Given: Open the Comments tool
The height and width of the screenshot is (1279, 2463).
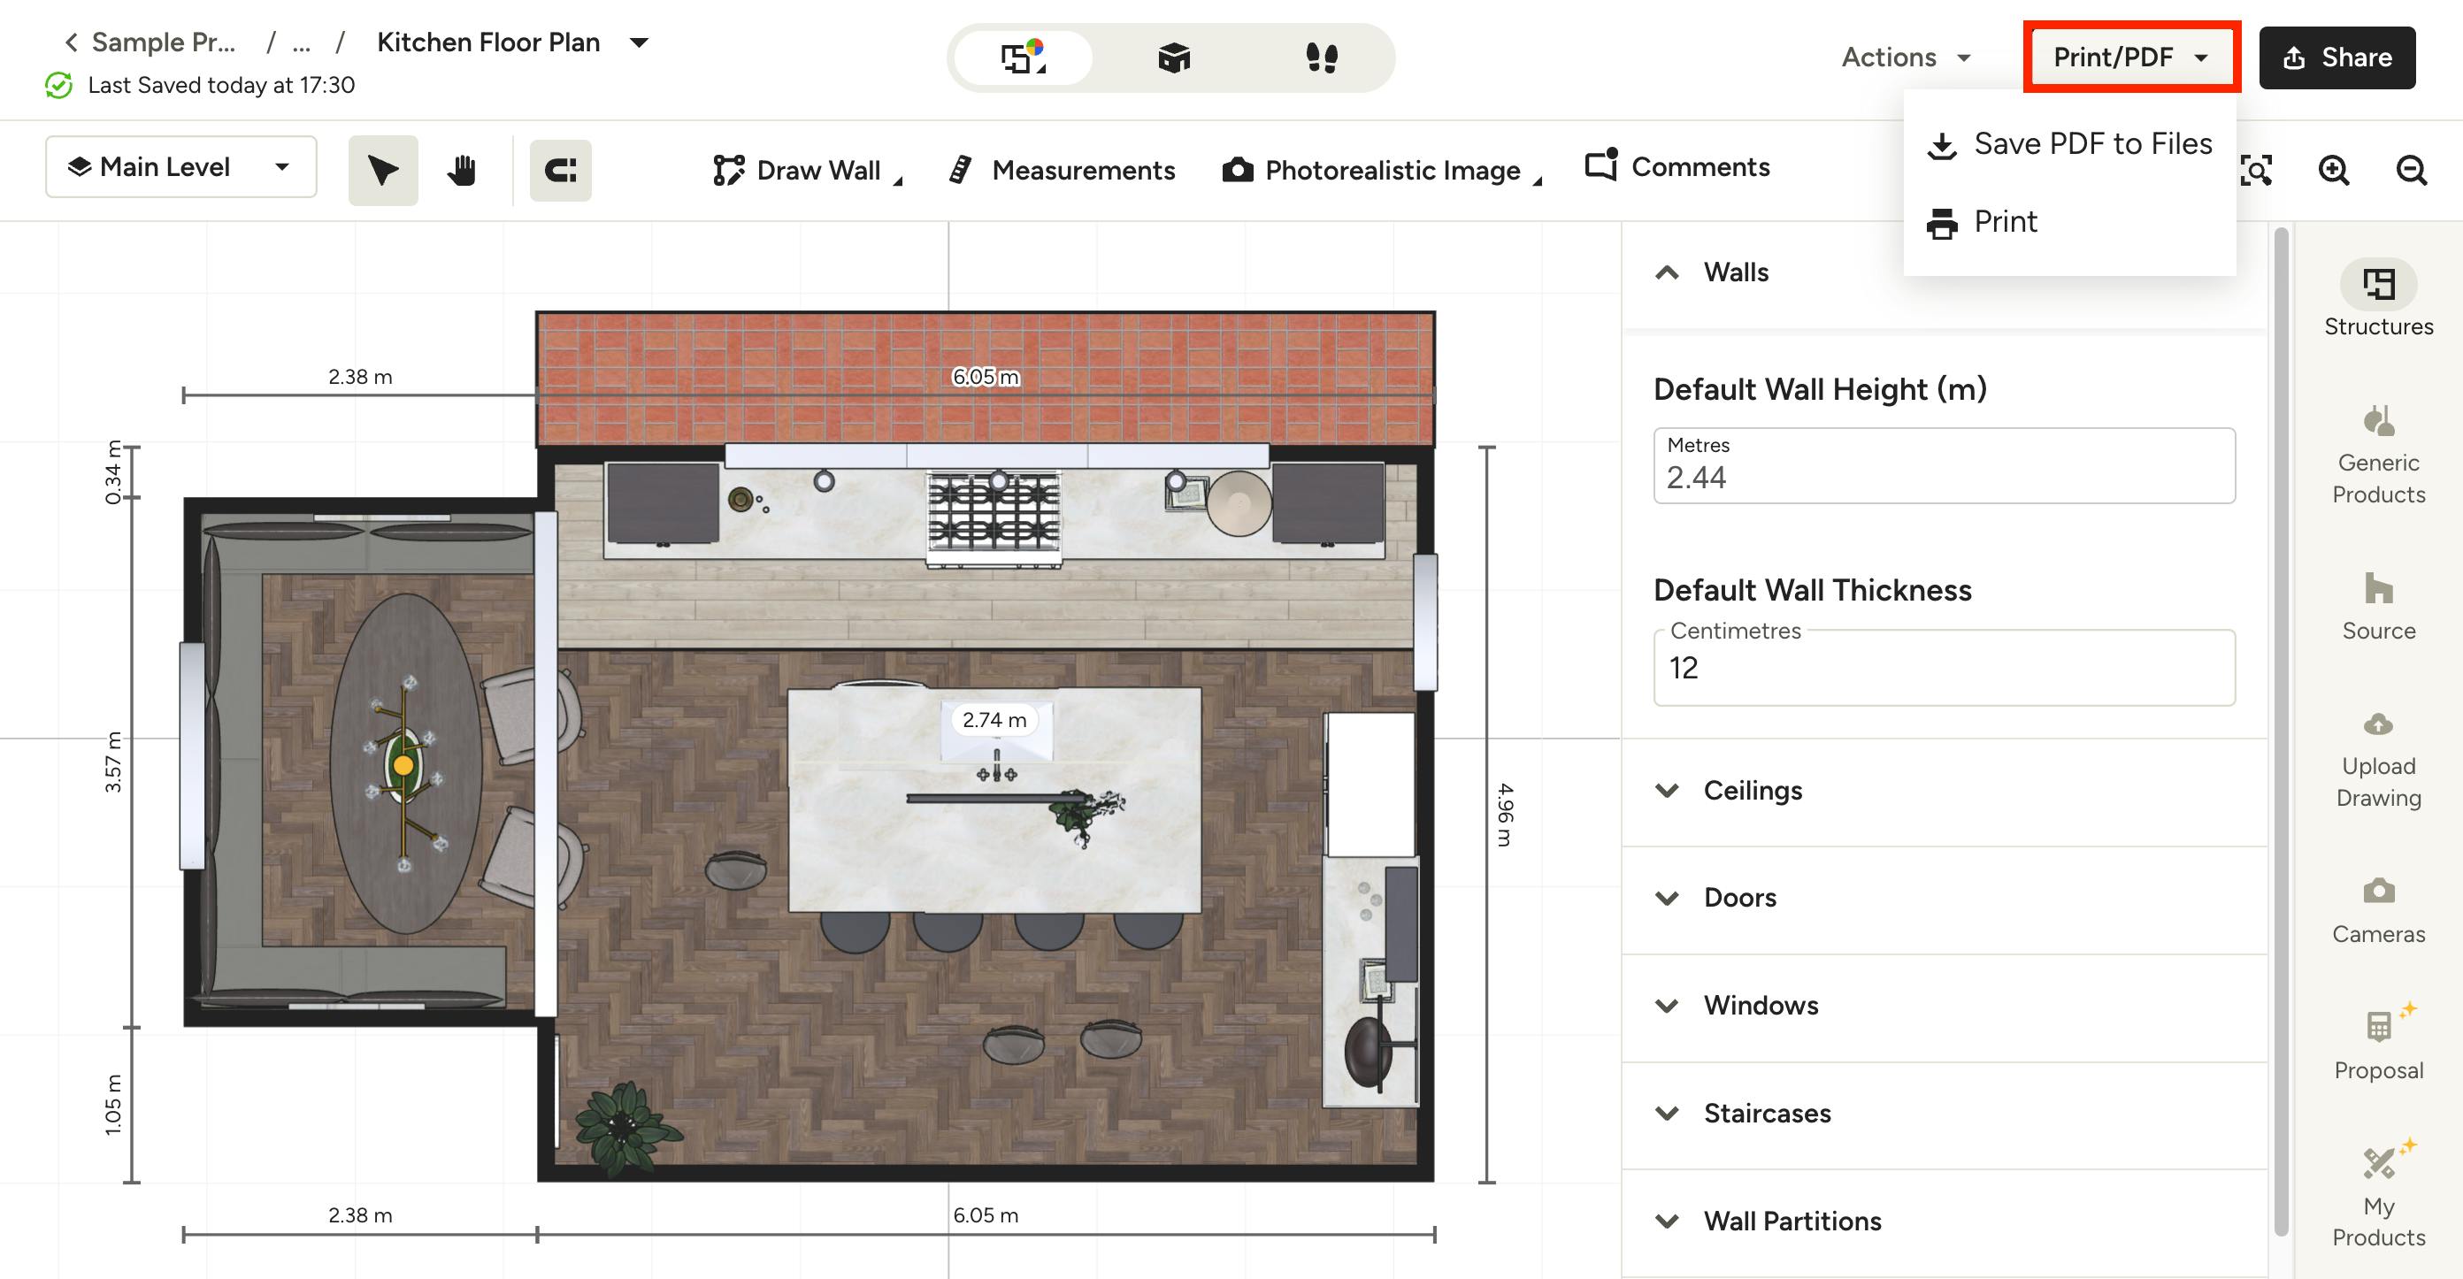Looking at the screenshot, I should (x=1677, y=166).
